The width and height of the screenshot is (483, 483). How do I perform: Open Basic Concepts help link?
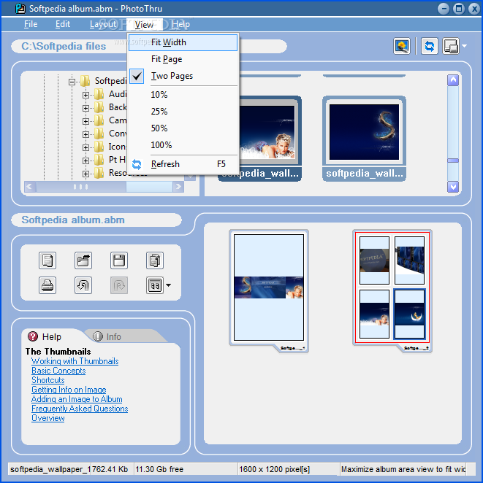[58, 371]
